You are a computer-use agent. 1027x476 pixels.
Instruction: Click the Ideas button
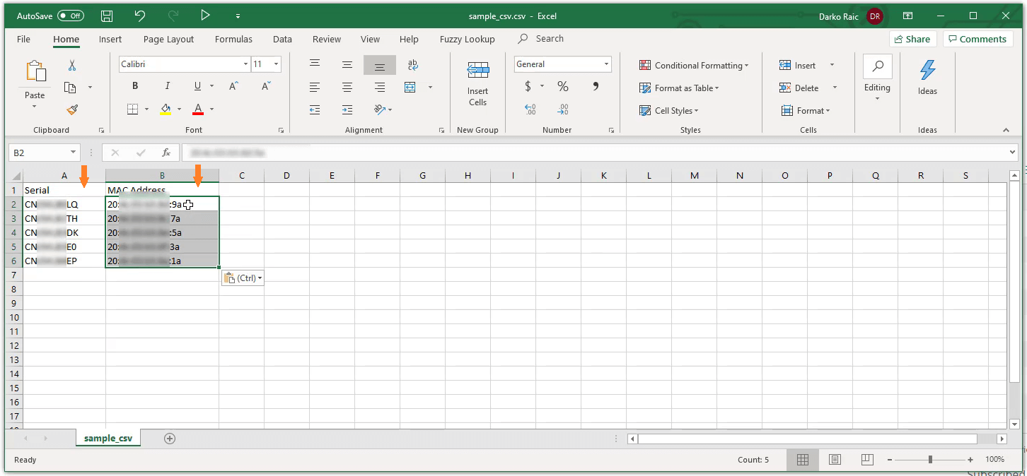[927, 78]
